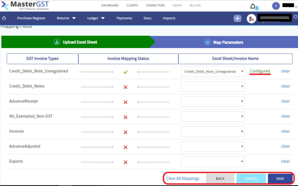
Task: Click the MasterGST logo
Action: tap(25, 5)
